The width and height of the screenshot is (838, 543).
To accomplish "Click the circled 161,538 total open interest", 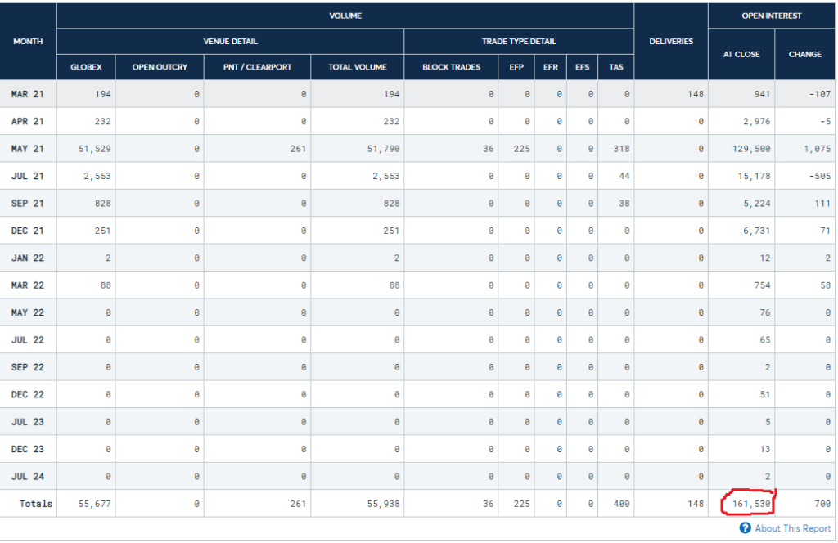I will [747, 504].
